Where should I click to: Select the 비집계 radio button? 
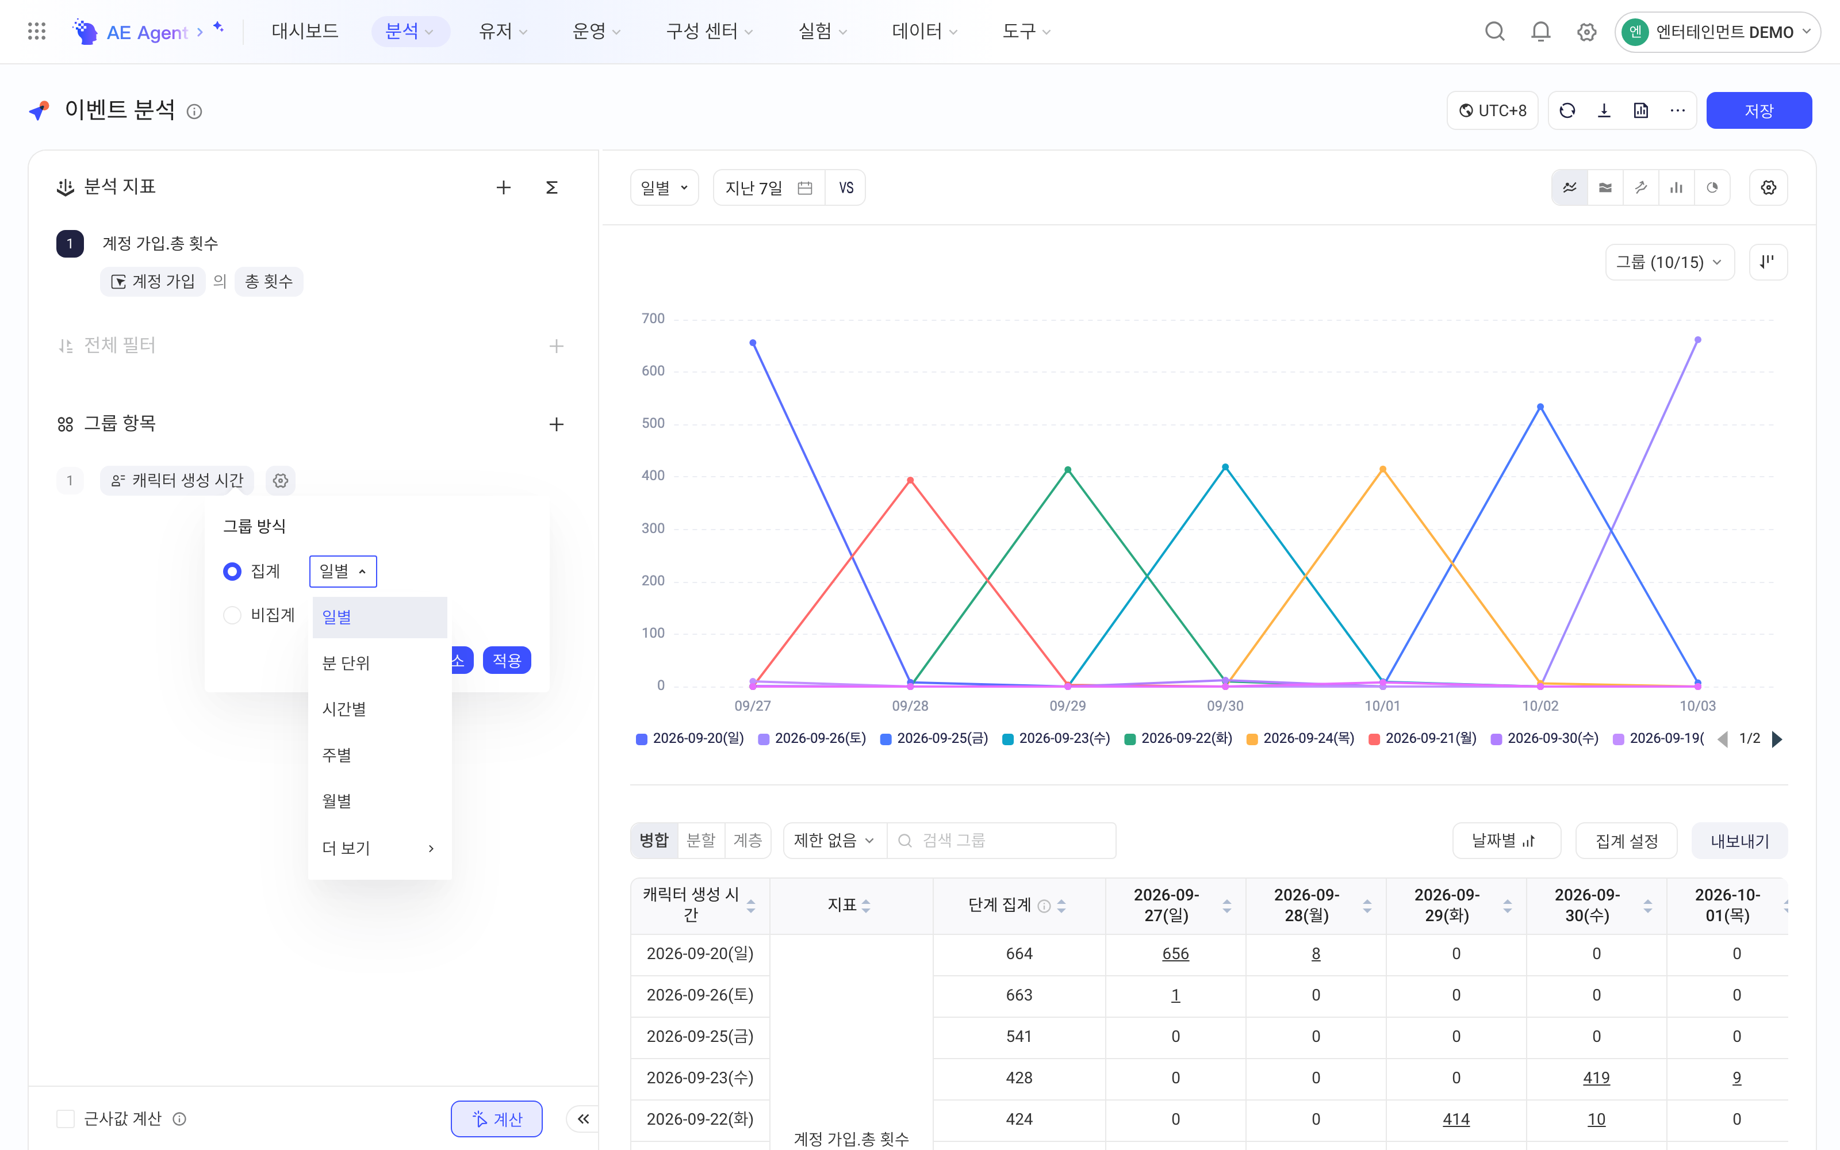pyautogui.click(x=232, y=615)
